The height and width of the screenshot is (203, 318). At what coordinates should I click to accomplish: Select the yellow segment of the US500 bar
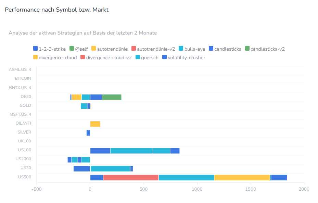tap(242, 177)
